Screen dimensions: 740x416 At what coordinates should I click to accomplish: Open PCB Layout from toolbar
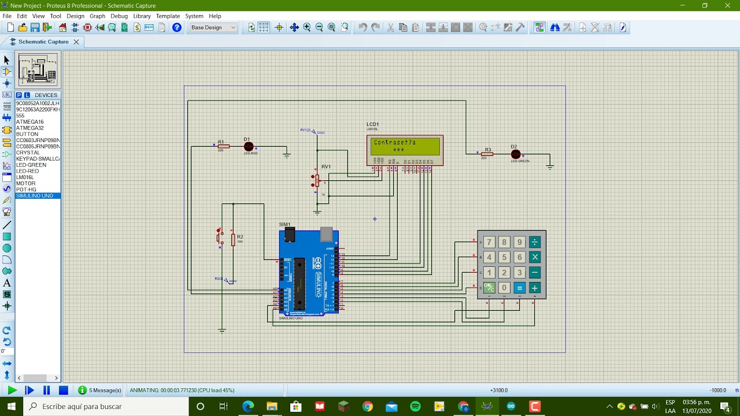88,28
